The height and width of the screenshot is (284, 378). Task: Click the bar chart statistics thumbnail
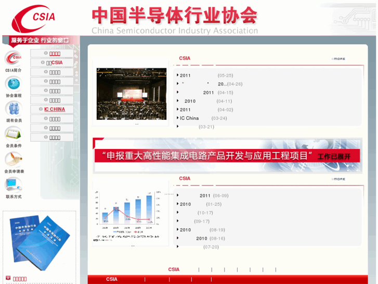click(127, 216)
